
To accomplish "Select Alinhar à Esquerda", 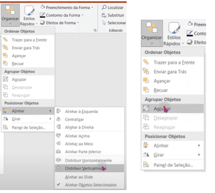I will pos(90,112).
